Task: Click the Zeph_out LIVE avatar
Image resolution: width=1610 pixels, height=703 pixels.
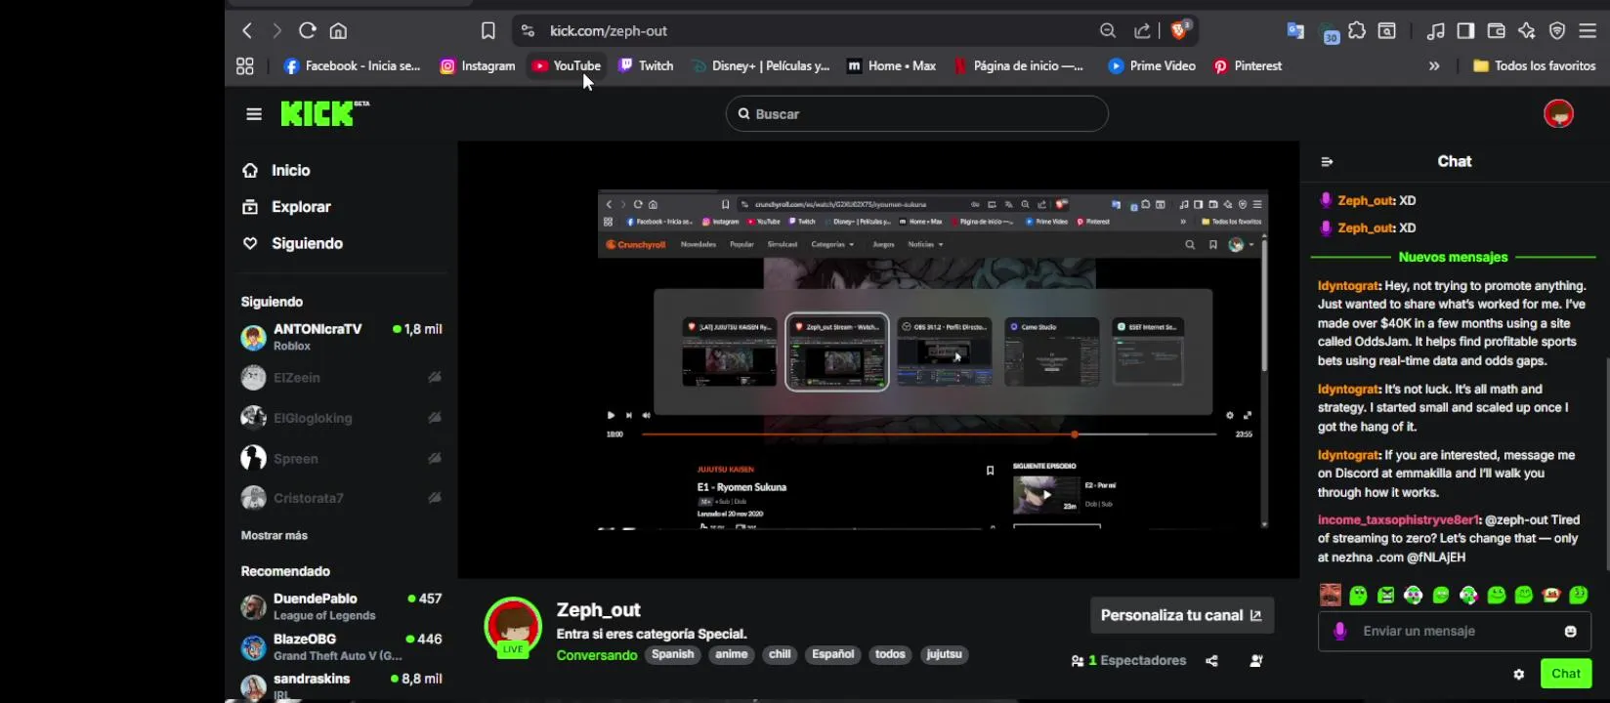Action: click(513, 626)
